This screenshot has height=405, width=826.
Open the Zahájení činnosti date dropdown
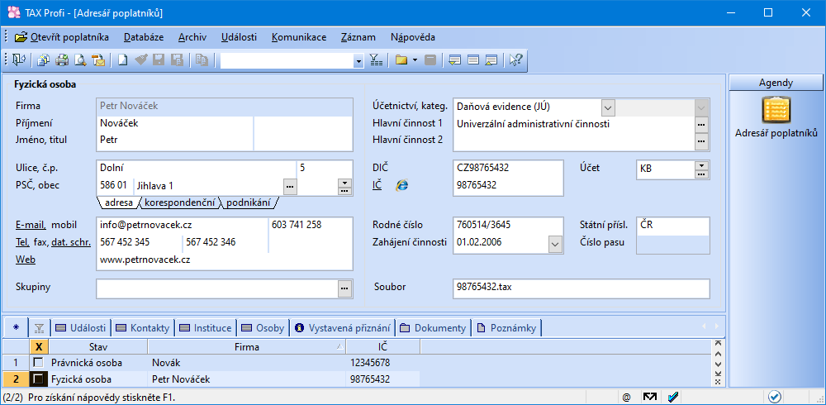(x=555, y=243)
